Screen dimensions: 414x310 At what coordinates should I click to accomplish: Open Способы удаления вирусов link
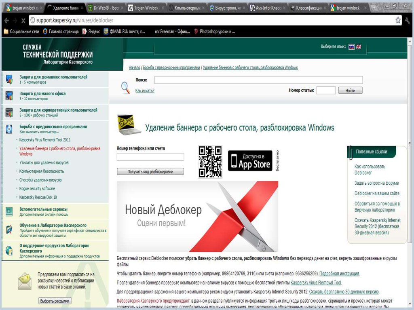click(x=40, y=180)
